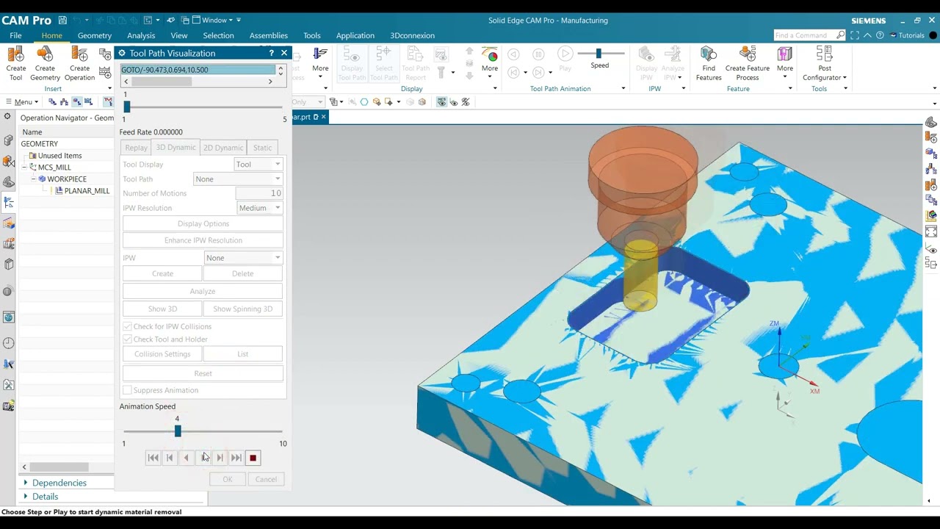Open the IPW dropdown set to None
Screen dimensions: 940x529
243,258
